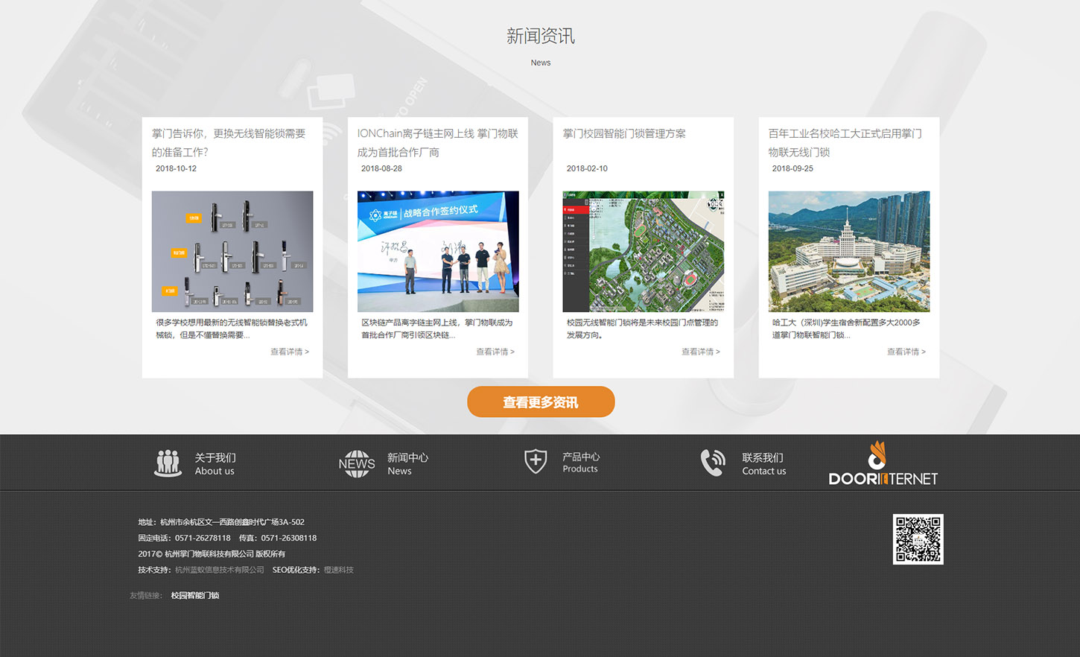Click summary 区块链产品离子链主网上线
Image resolution: width=1080 pixels, height=657 pixels.
[437, 328]
